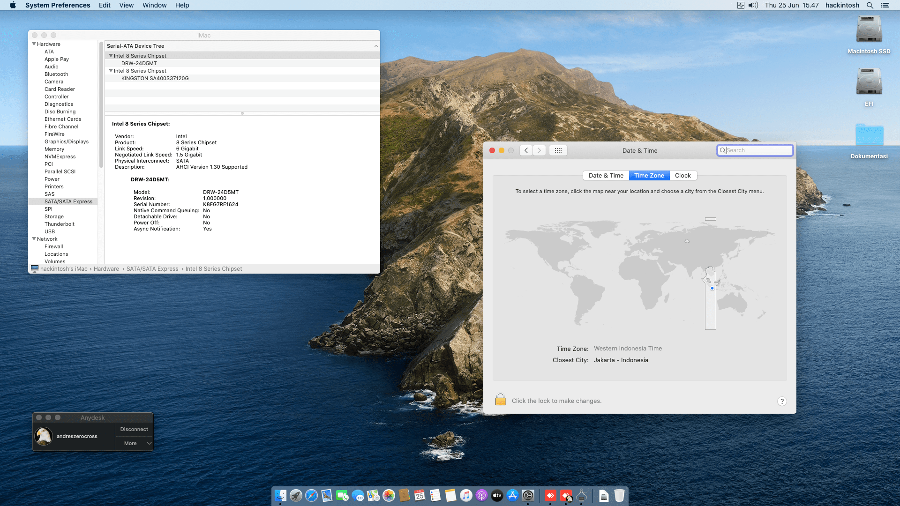The height and width of the screenshot is (506, 900).
Task: Open the Dokumentasi folder on desktop
Action: click(869, 136)
